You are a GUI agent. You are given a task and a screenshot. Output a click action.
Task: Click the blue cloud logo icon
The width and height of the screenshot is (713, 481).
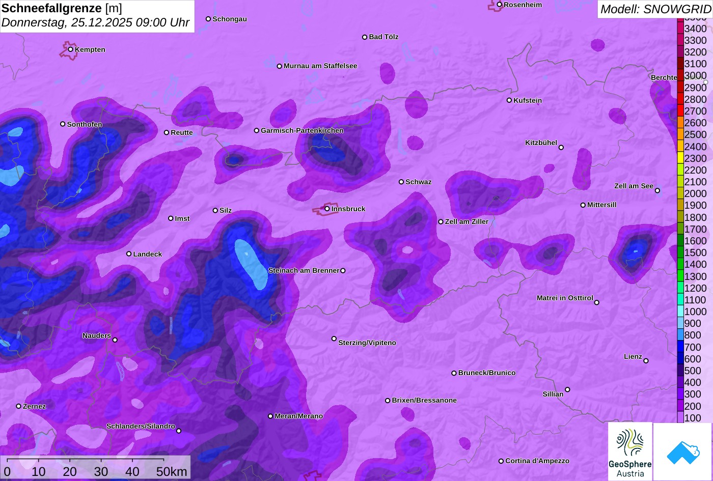click(683, 451)
